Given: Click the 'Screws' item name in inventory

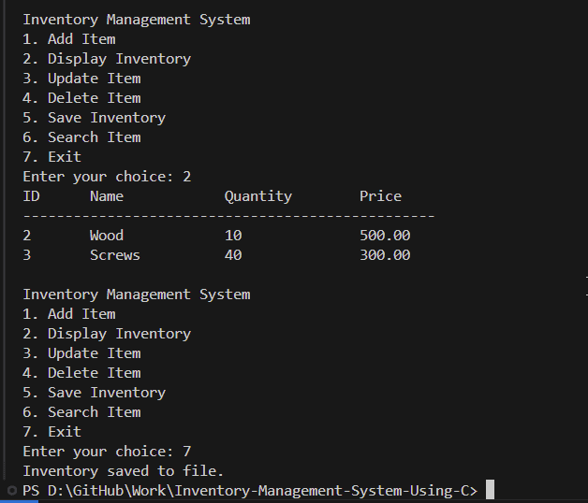Looking at the screenshot, I should pyautogui.click(x=114, y=255).
